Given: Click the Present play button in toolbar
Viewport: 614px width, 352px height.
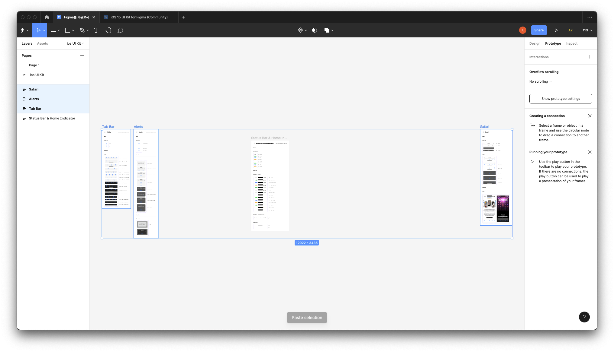Looking at the screenshot, I should tap(556, 30).
